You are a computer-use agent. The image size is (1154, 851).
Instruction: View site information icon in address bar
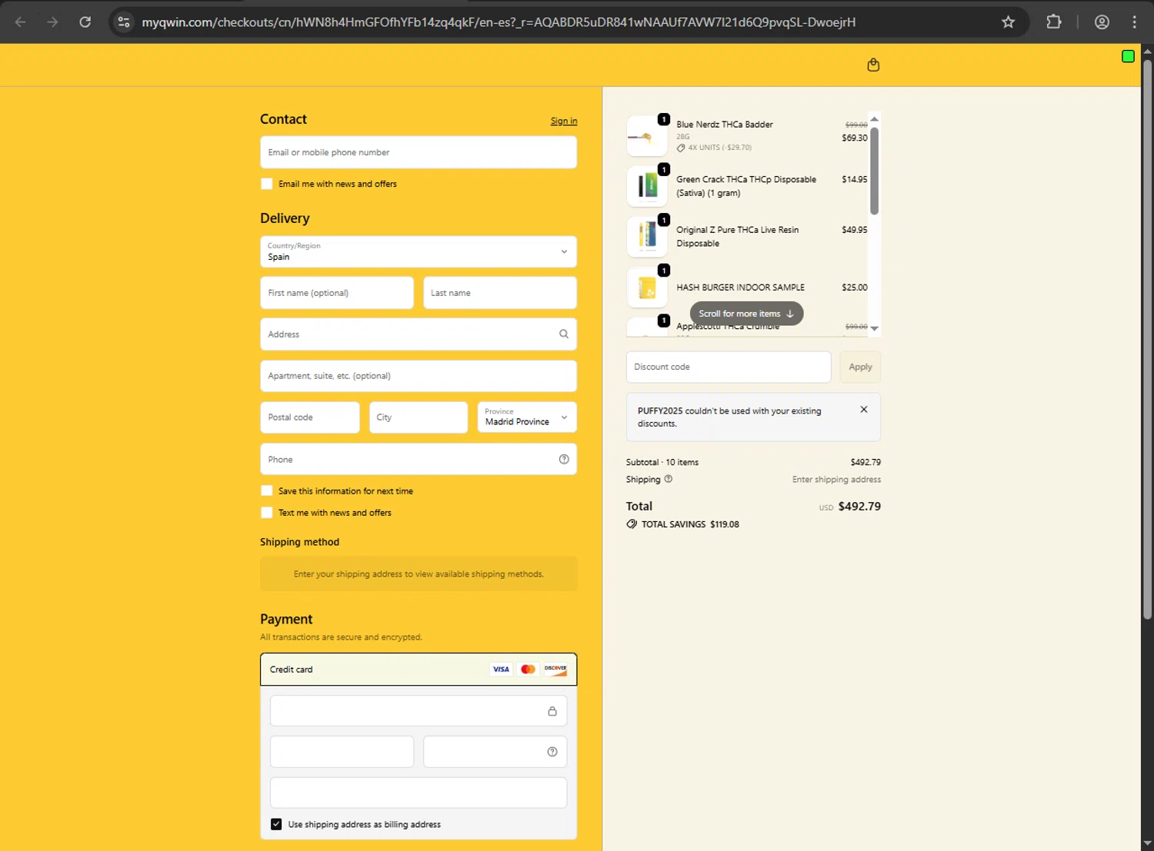click(124, 22)
